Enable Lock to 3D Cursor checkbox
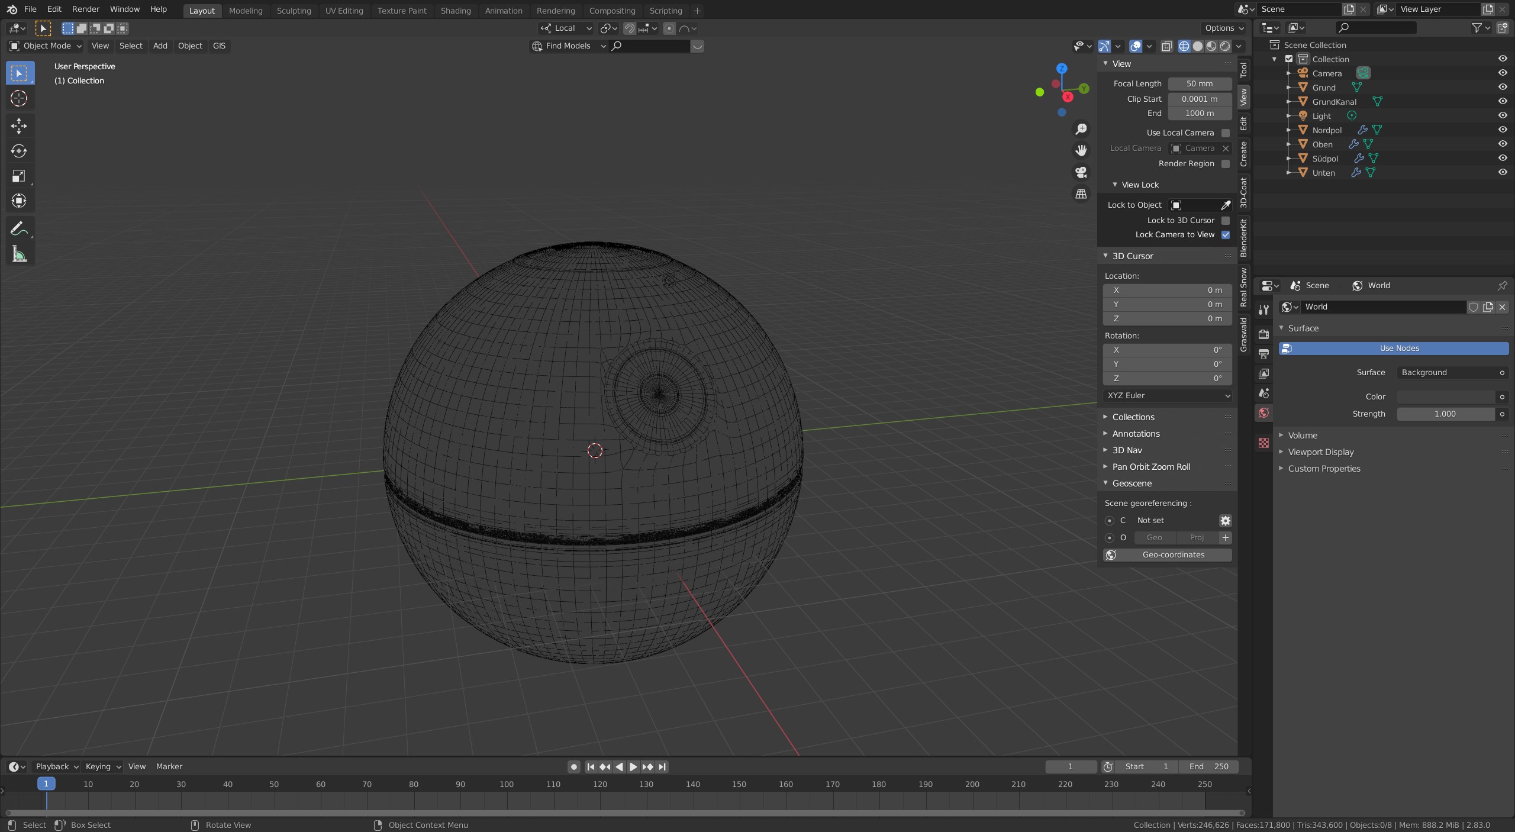The height and width of the screenshot is (832, 1515). click(1226, 220)
